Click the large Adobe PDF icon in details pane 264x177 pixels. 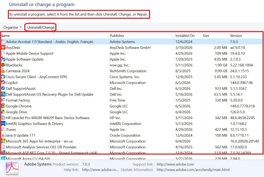(12, 168)
